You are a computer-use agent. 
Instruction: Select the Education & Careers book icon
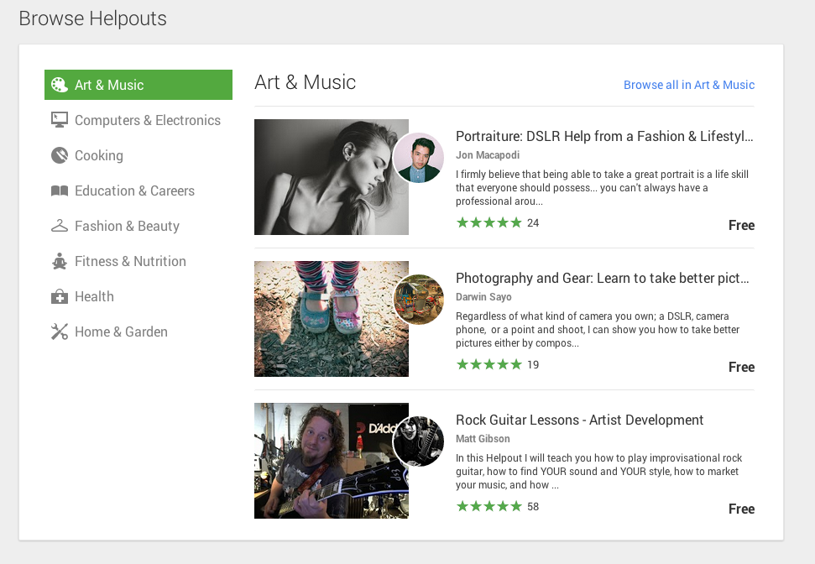(x=60, y=191)
